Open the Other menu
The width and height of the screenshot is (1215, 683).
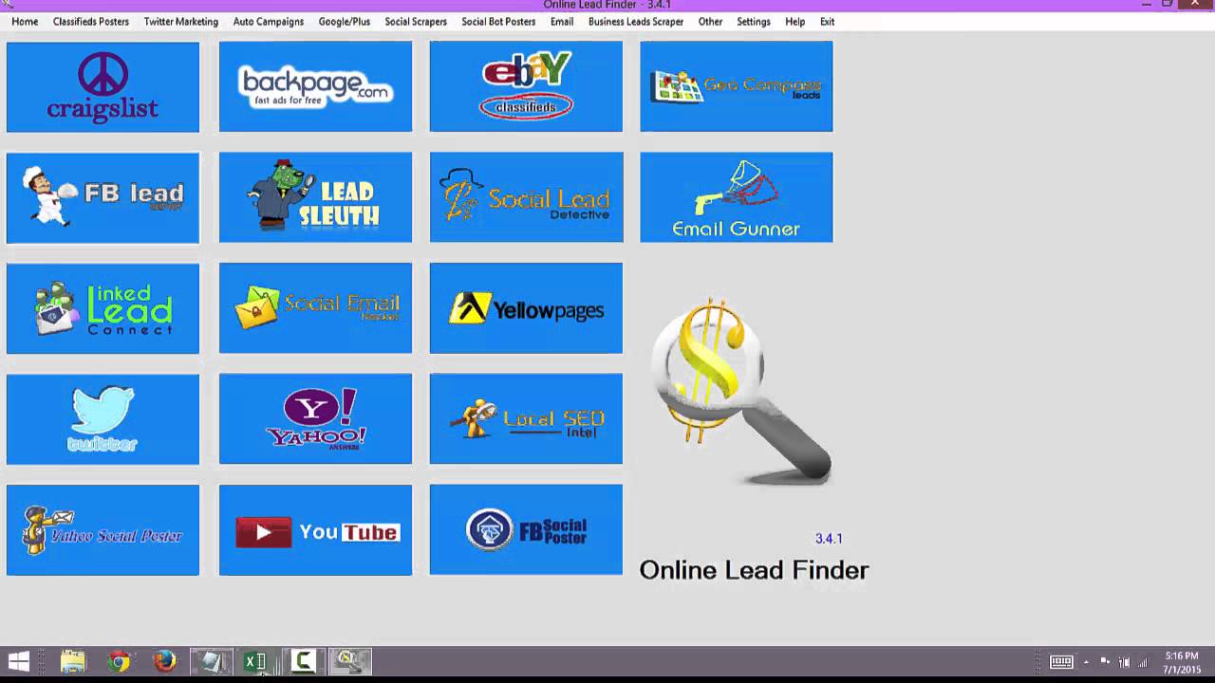pyautogui.click(x=710, y=22)
